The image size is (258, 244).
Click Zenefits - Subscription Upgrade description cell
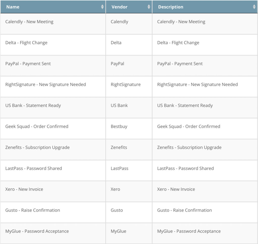click(x=189, y=147)
